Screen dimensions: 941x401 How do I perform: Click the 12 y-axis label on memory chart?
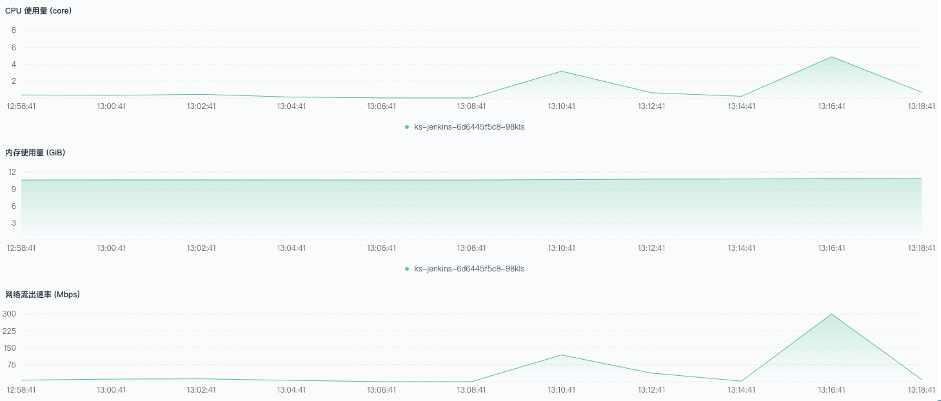click(x=12, y=172)
